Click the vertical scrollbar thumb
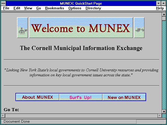Image resolution: width=167 pixels, height=125 pixels. [164, 18]
